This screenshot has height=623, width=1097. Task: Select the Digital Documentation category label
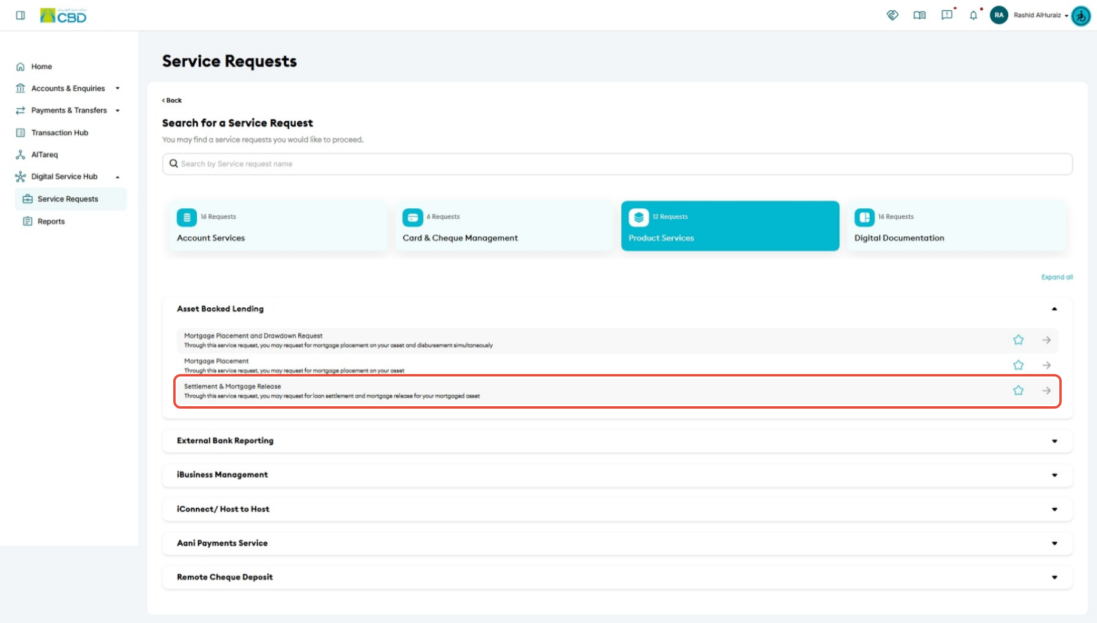[899, 238]
